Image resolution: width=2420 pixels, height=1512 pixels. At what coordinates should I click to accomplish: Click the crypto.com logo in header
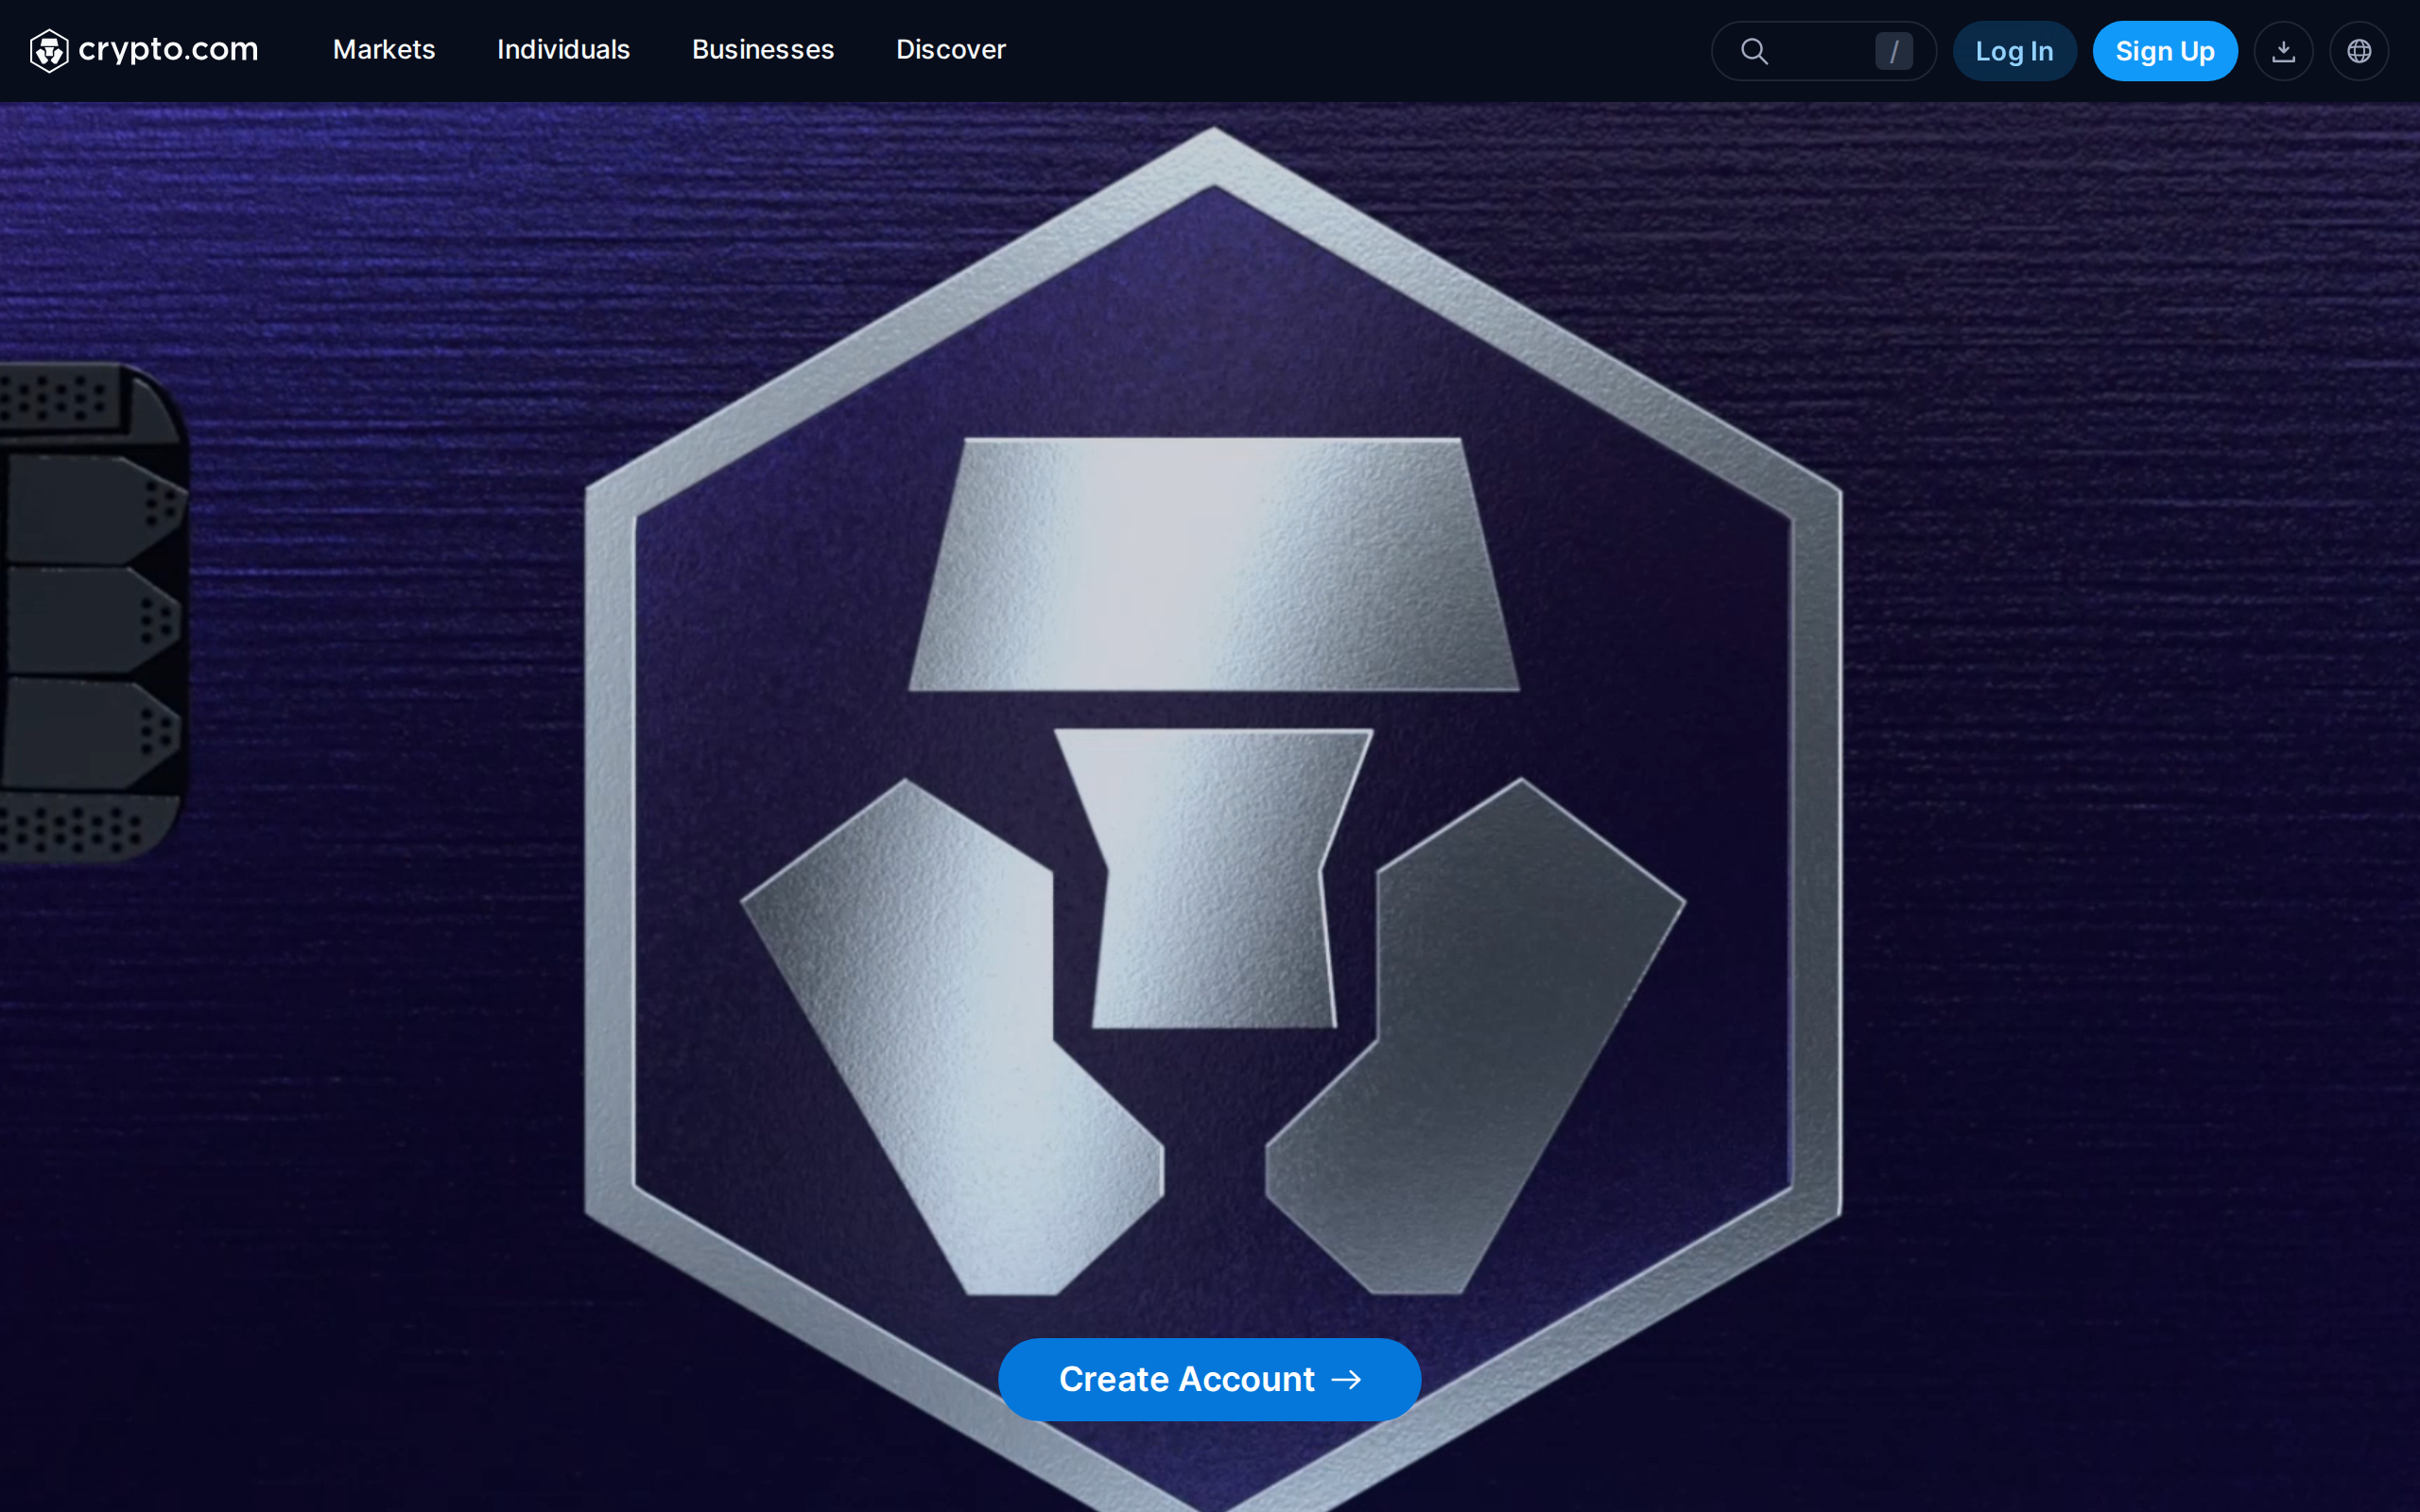[144, 50]
